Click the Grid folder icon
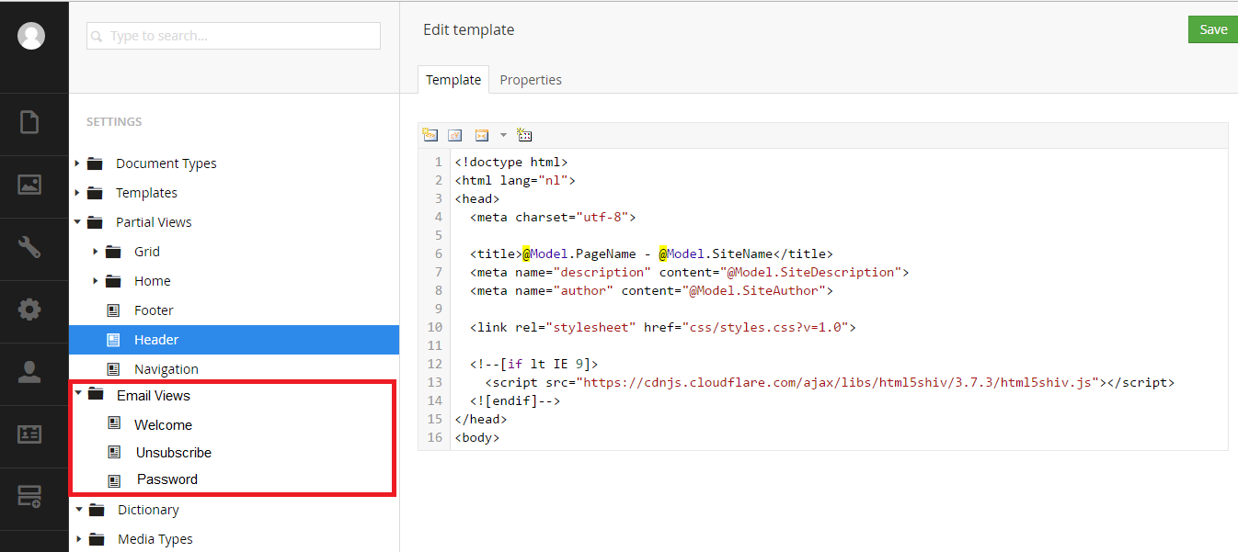This screenshot has height=552, width=1238. tap(113, 252)
